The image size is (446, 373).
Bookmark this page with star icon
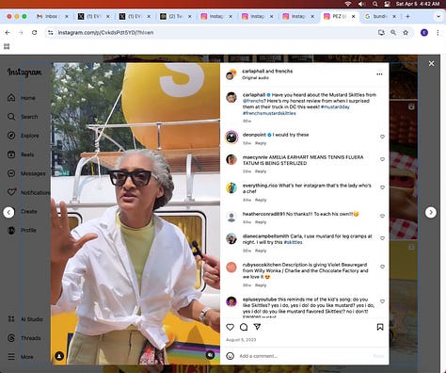click(406, 33)
